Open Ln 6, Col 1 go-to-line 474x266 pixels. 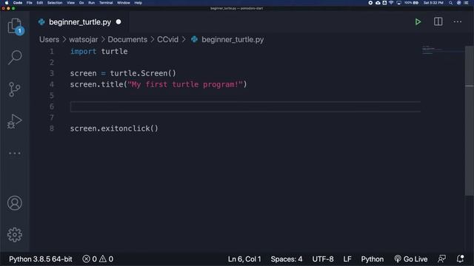point(244,259)
